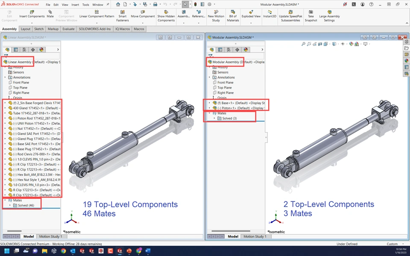Click Edit Appearance icon in Modular Assembly view toolbar
The image size is (410, 256).
(351, 44)
